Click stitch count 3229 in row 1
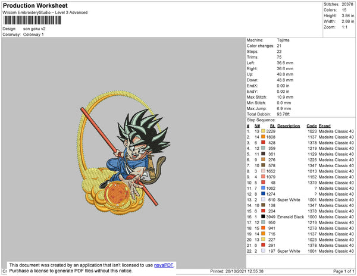This screenshot has width=357, height=276. click(271, 131)
